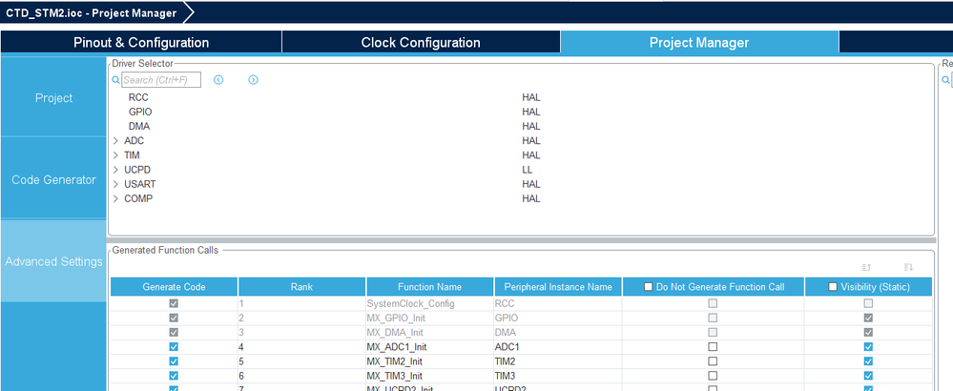
Task: Click the sort descending rank icon
Action: tap(908, 267)
